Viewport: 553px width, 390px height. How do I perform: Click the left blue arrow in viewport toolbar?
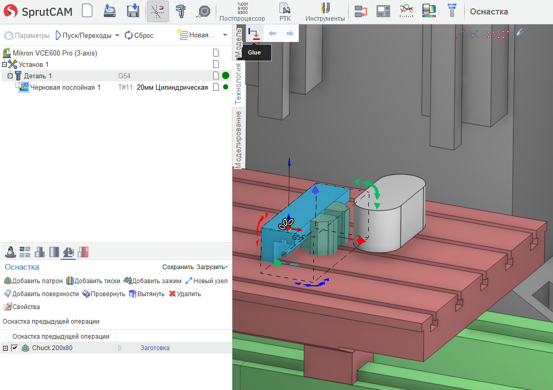coord(272,34)
